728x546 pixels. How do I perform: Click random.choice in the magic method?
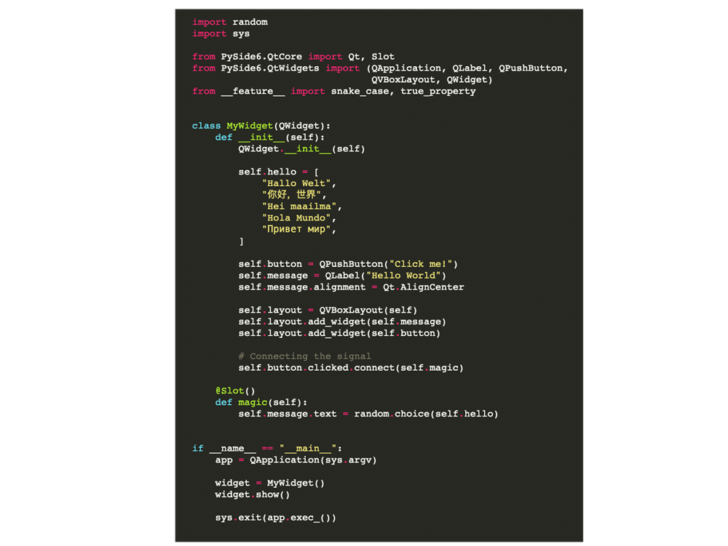392,414
